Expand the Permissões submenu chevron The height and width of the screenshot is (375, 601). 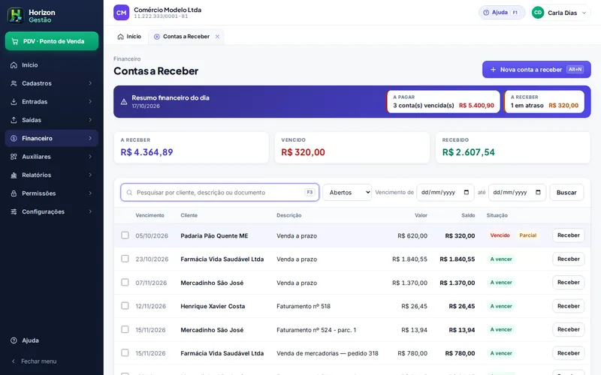tap(90, 193)
